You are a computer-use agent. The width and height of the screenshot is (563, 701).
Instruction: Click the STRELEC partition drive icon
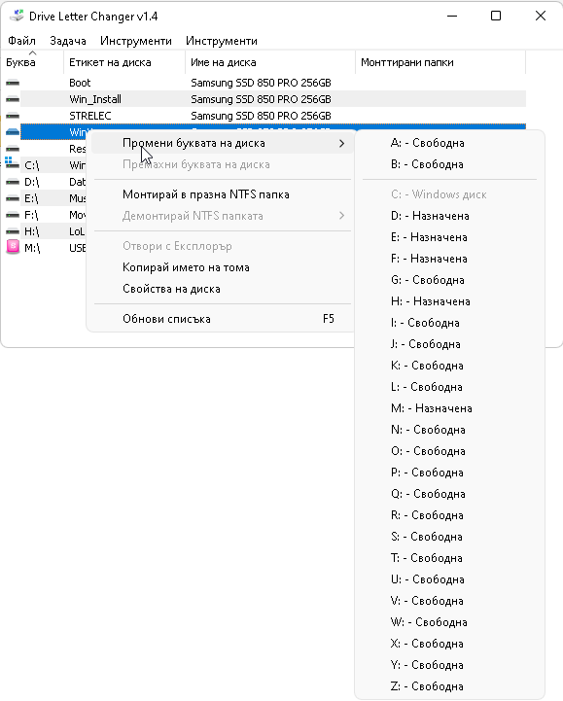[13, 116]
